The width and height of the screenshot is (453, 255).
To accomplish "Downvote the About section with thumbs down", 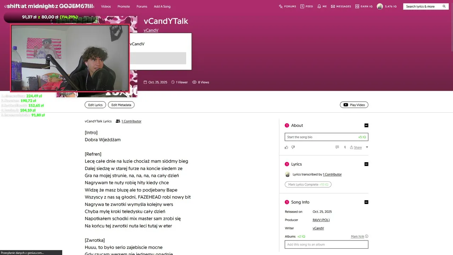I will (x=293, y=147).
